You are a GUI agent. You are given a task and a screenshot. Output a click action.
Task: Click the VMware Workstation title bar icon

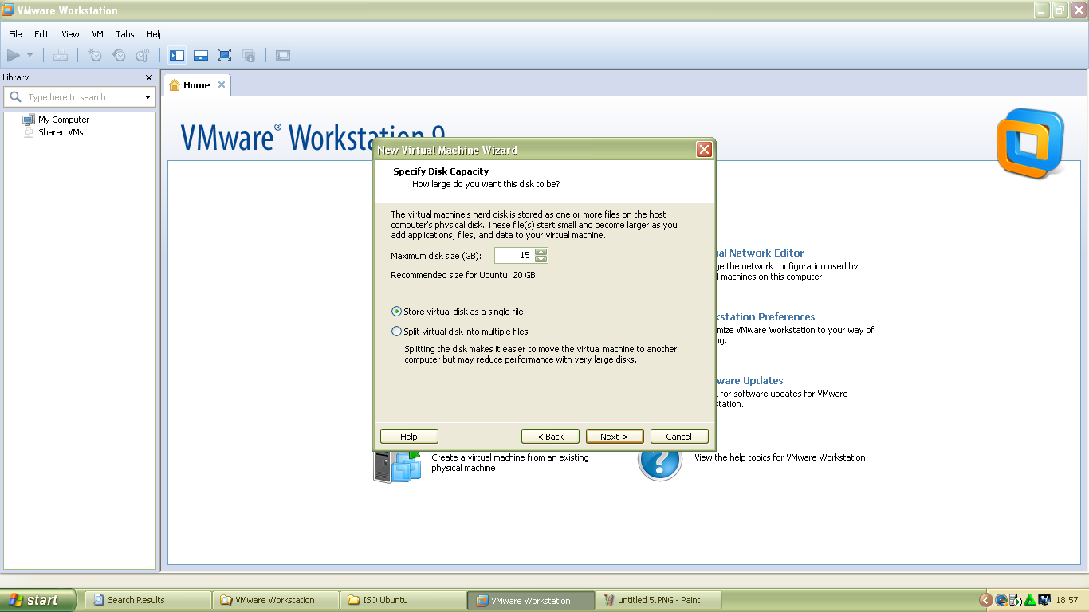pyautogui.click(x=8, y=10)
